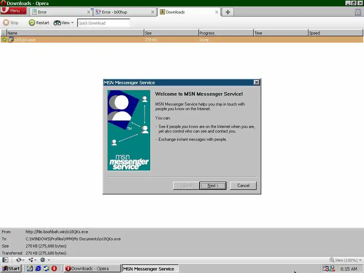Sort downloads by Name column
The image size is (364, 273).
[x=75, y=33]
